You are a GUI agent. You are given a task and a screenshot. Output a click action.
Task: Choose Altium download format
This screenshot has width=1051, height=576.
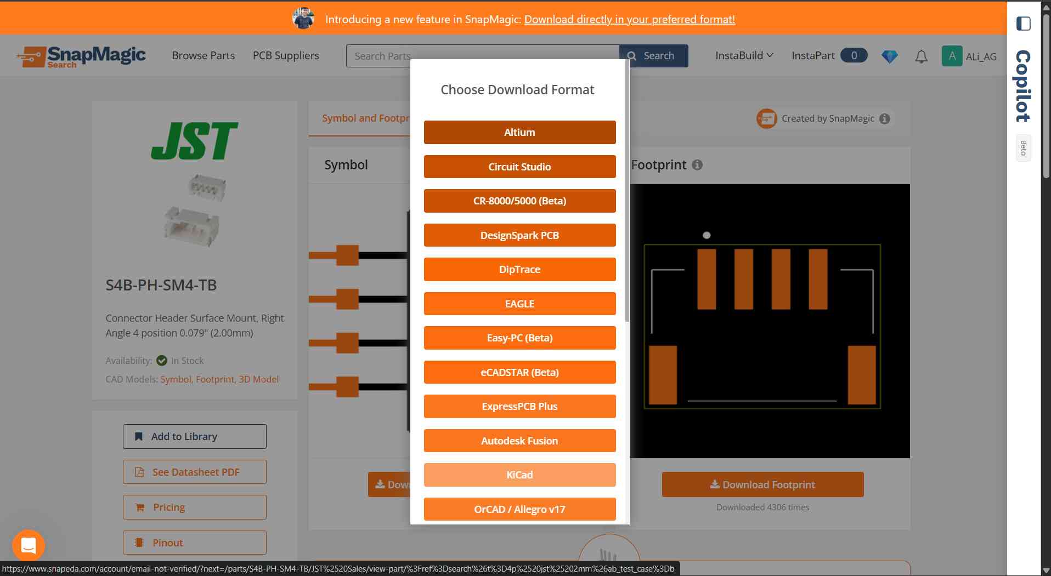click(519, 132)
